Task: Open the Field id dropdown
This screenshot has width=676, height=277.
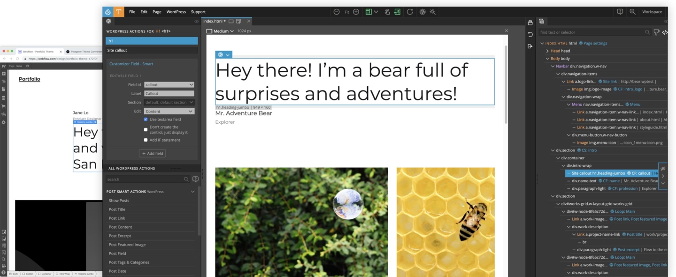Action: click(x=169, y=85)
